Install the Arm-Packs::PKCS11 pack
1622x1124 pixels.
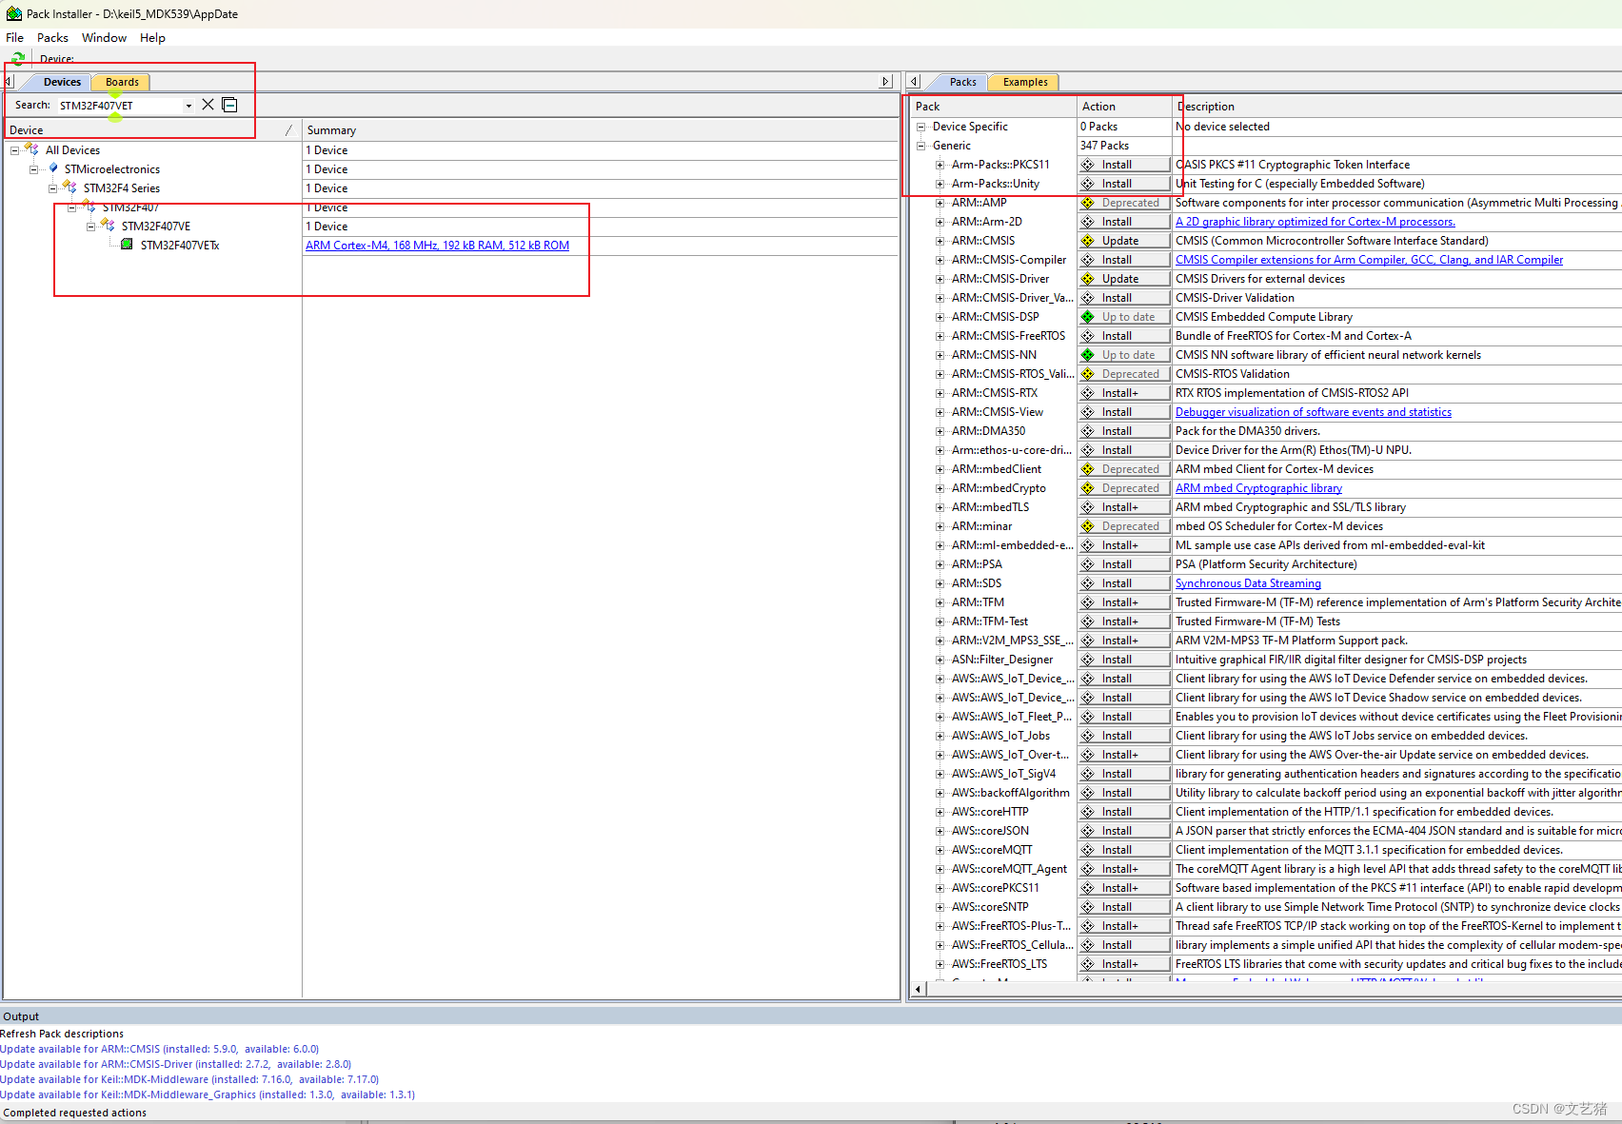click(x=1123, y=165)
